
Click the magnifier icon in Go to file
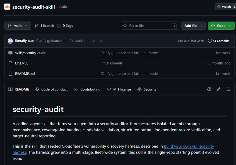125,26
